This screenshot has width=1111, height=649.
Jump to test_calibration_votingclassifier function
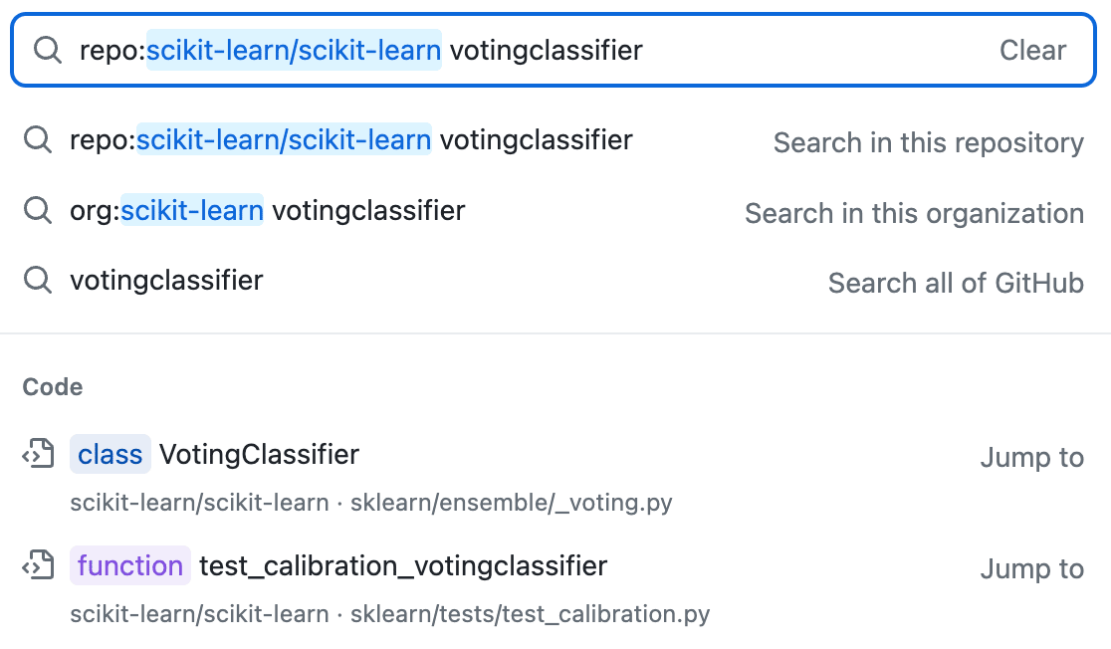click(x=1031, y=569)
